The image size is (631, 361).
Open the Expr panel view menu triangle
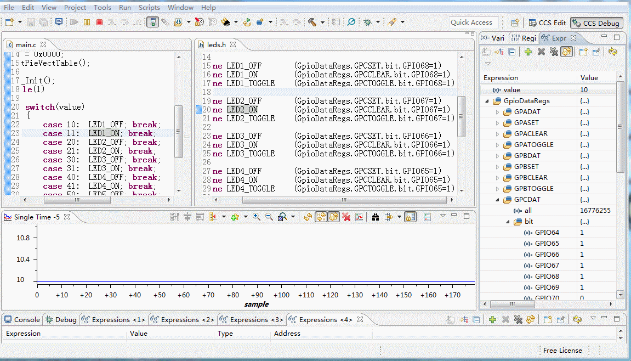click(488, 64)
